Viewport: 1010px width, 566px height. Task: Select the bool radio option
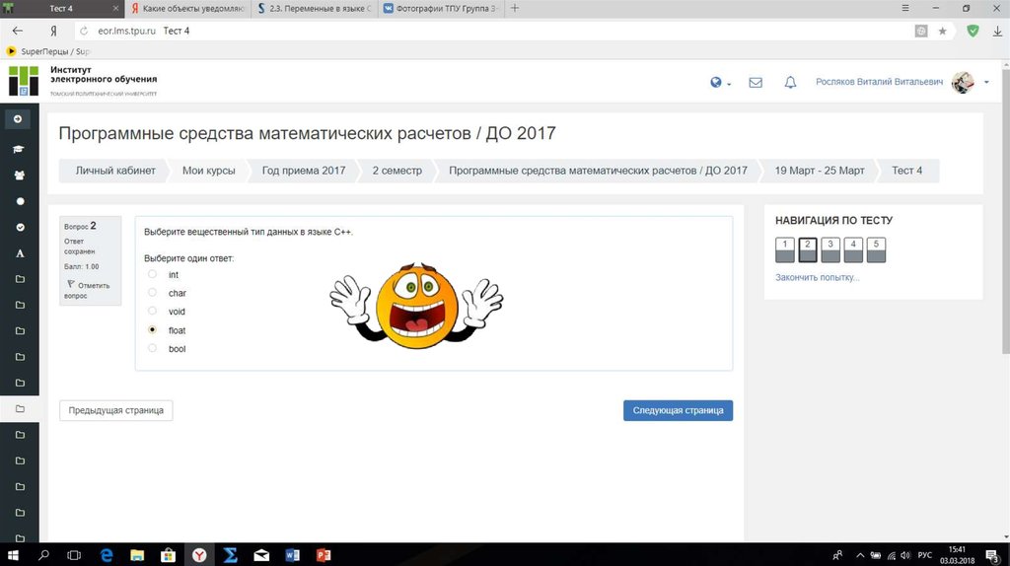coord(152,348)
